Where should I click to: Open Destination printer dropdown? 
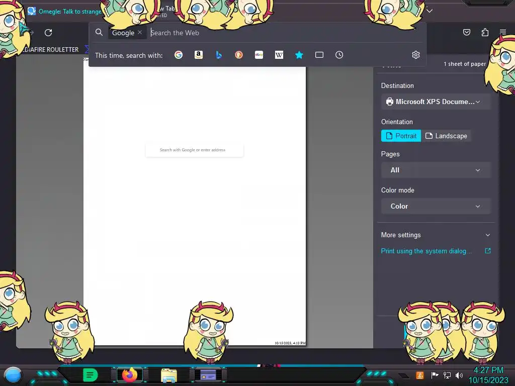point(436,102)
